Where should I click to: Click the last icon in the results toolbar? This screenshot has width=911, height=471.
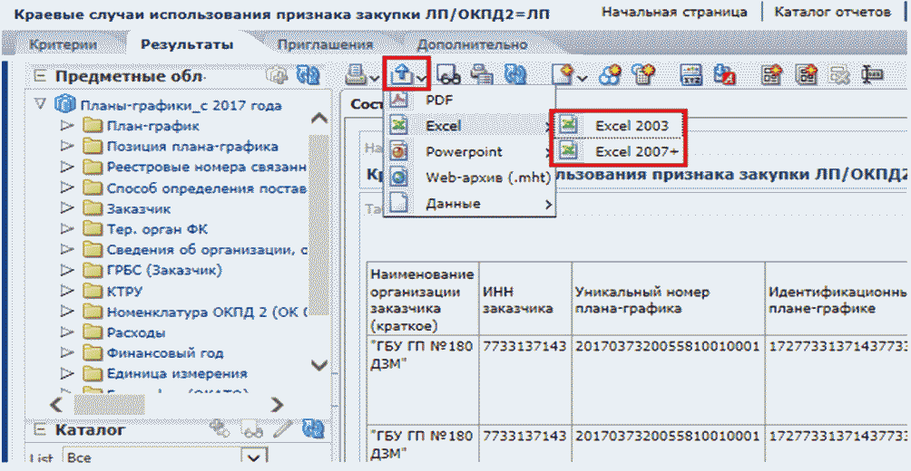click(x=873, y=76)
